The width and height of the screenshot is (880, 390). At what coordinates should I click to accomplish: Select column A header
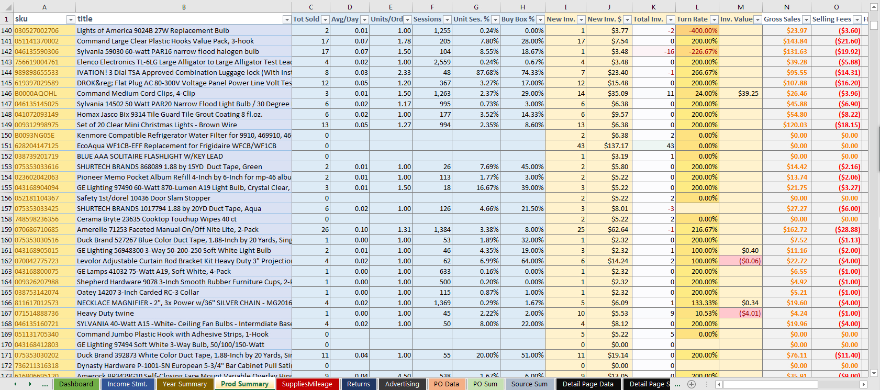point(44,7)
